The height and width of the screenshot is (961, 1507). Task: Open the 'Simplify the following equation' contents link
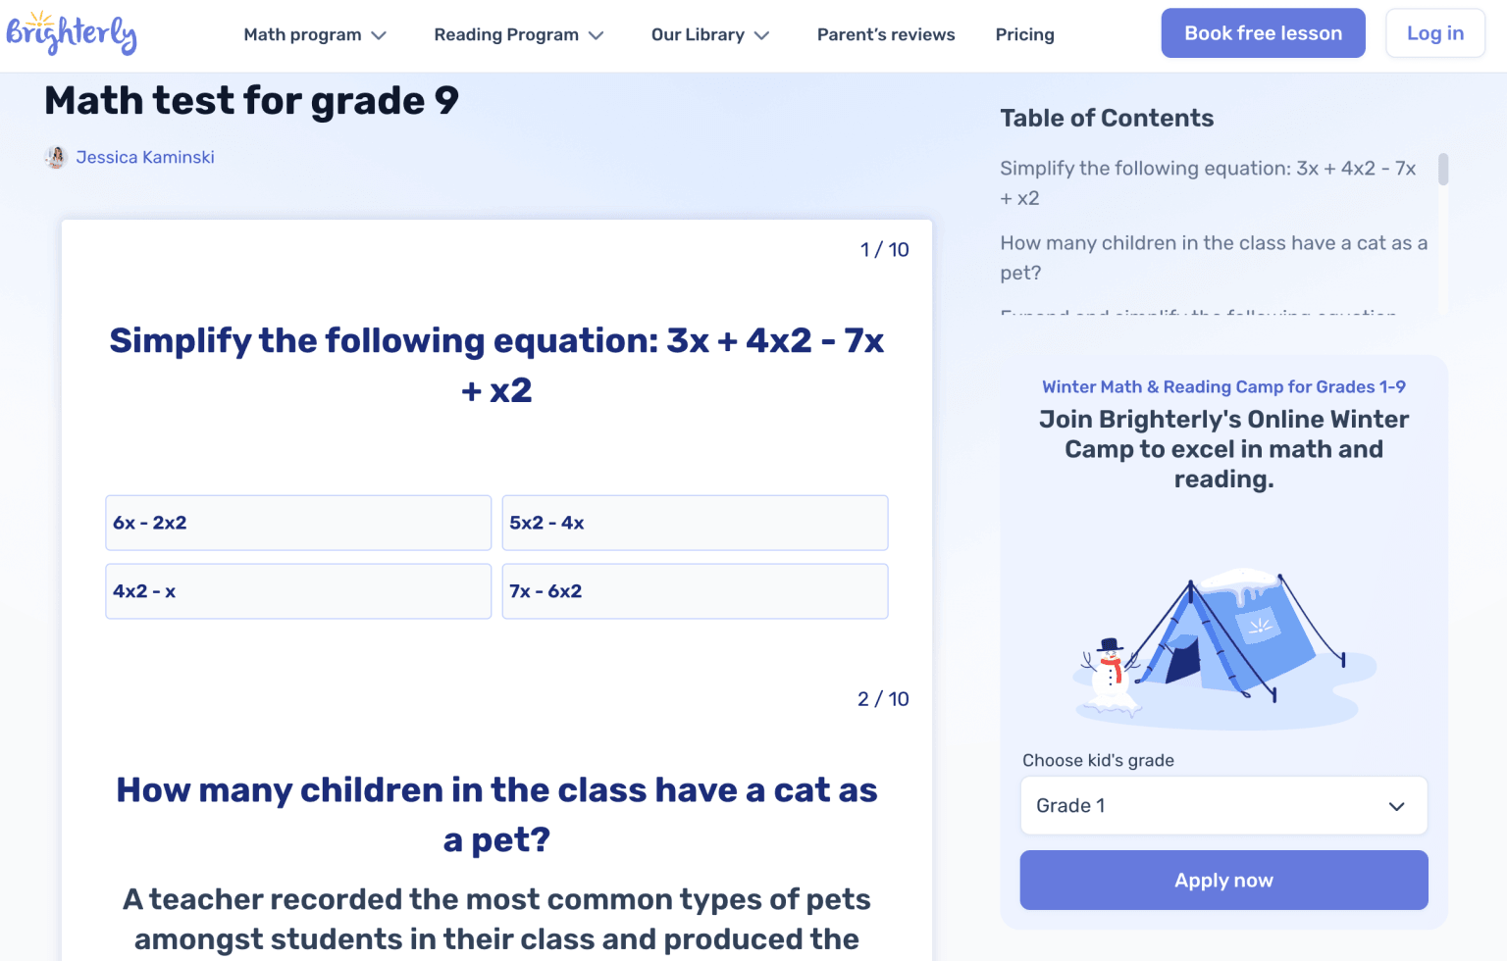(1207, 182)
